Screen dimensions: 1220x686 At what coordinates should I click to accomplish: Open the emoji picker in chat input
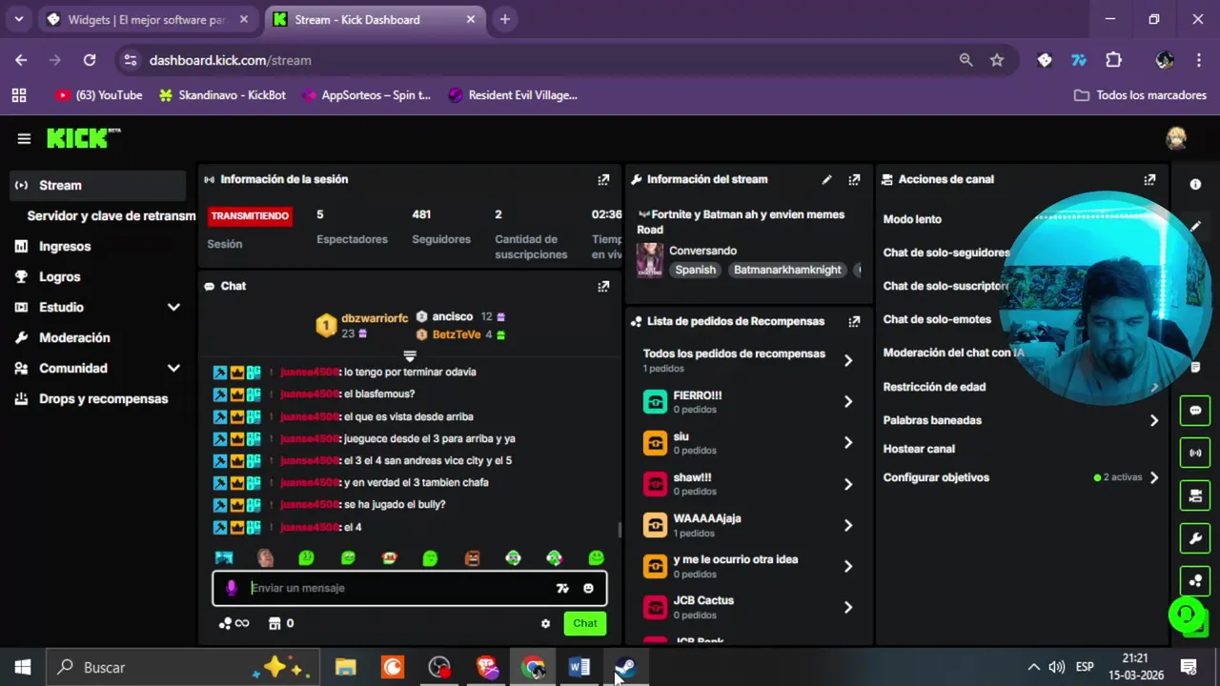(x=588, y=588)
